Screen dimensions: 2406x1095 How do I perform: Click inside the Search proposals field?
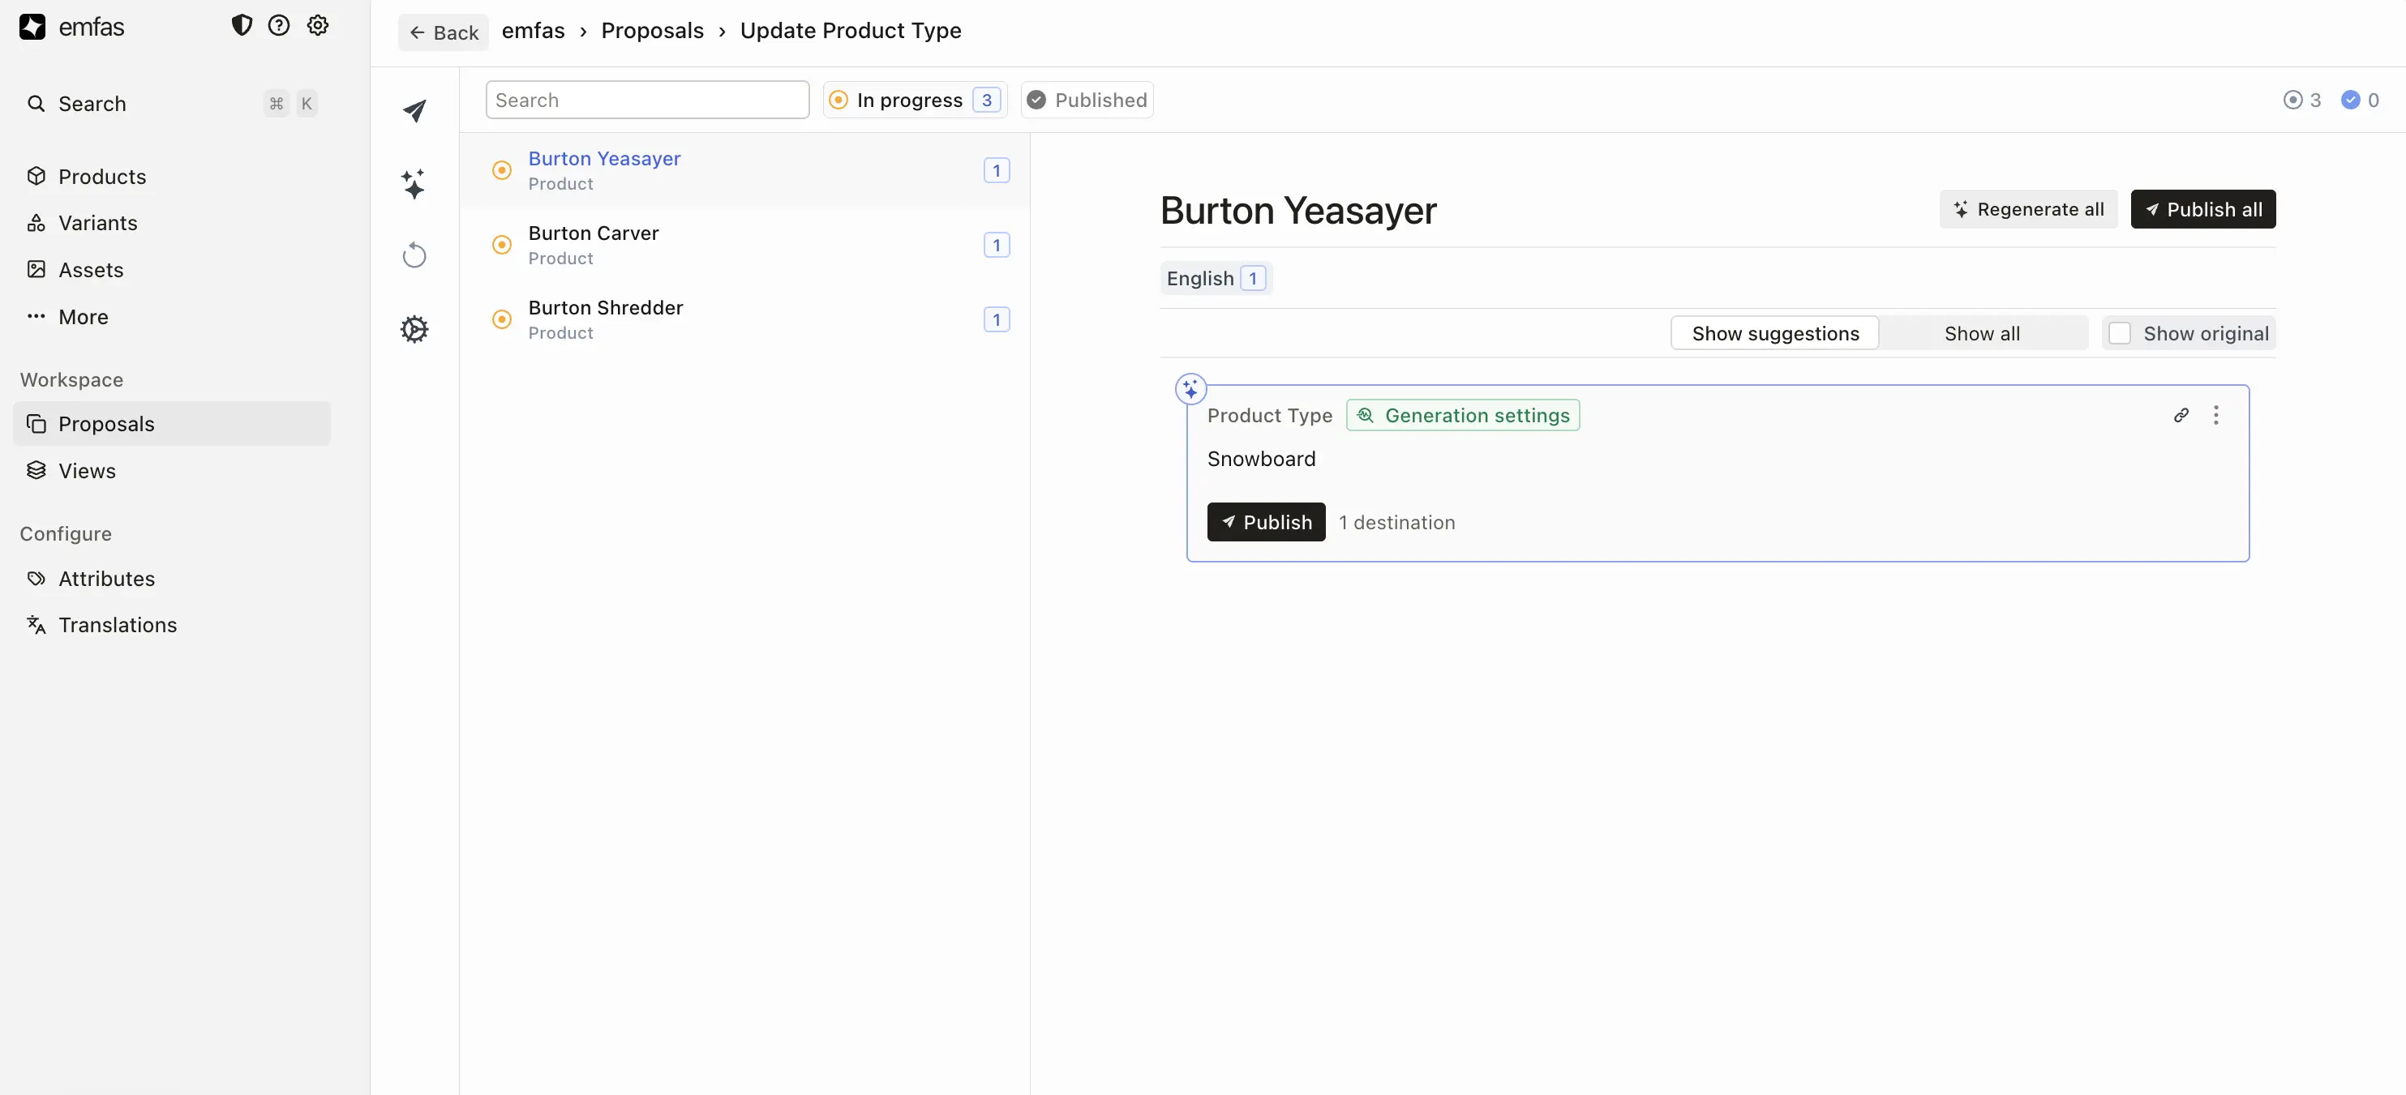point(646,99)
